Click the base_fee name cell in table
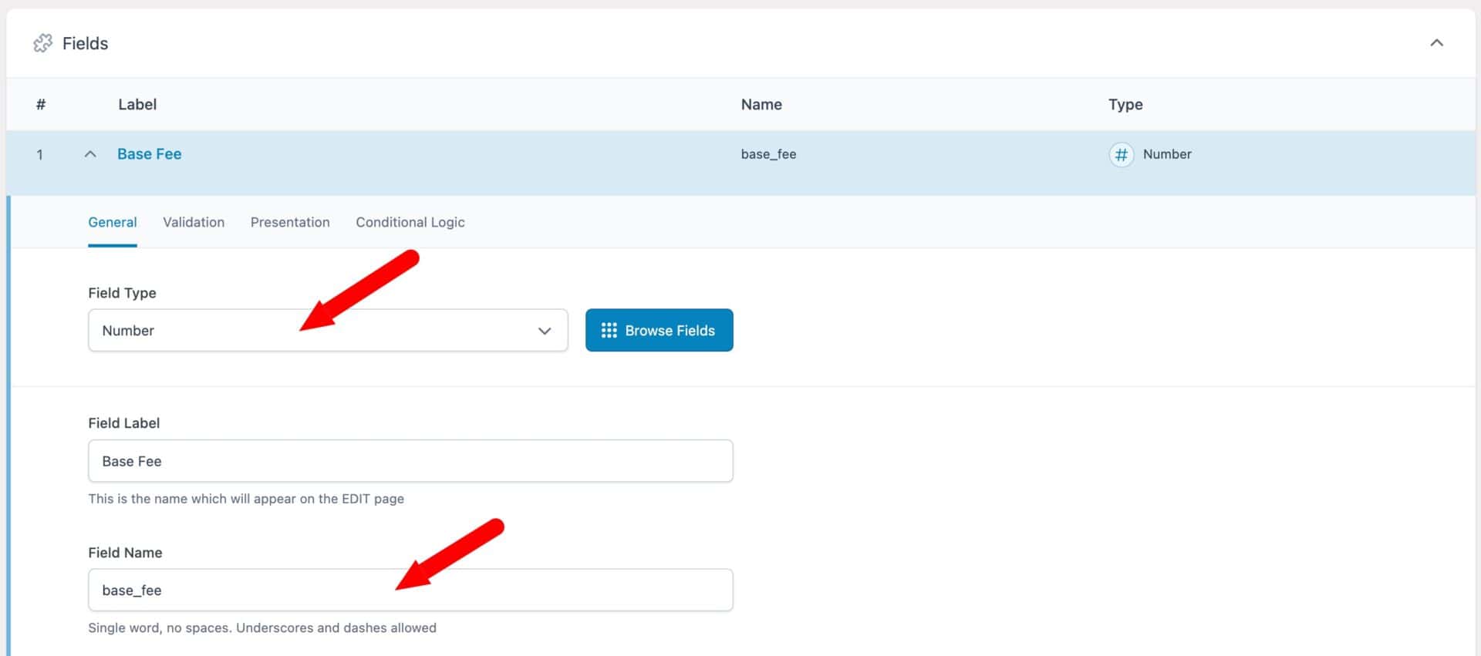 [768, 154]
